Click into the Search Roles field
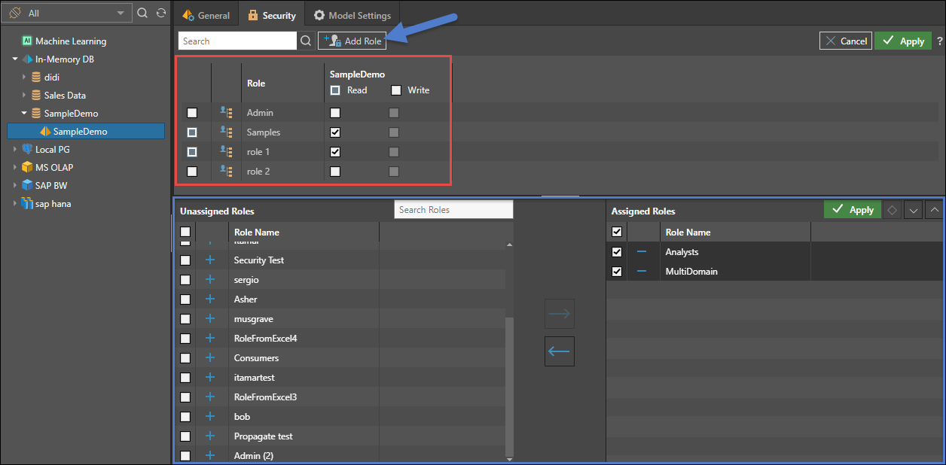 click(x=453, y=210)
